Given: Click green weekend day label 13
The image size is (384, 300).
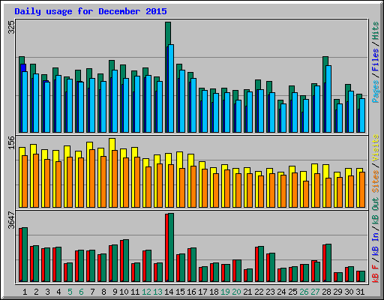Looking at the screenshot, I should click(x=157, y=292).
